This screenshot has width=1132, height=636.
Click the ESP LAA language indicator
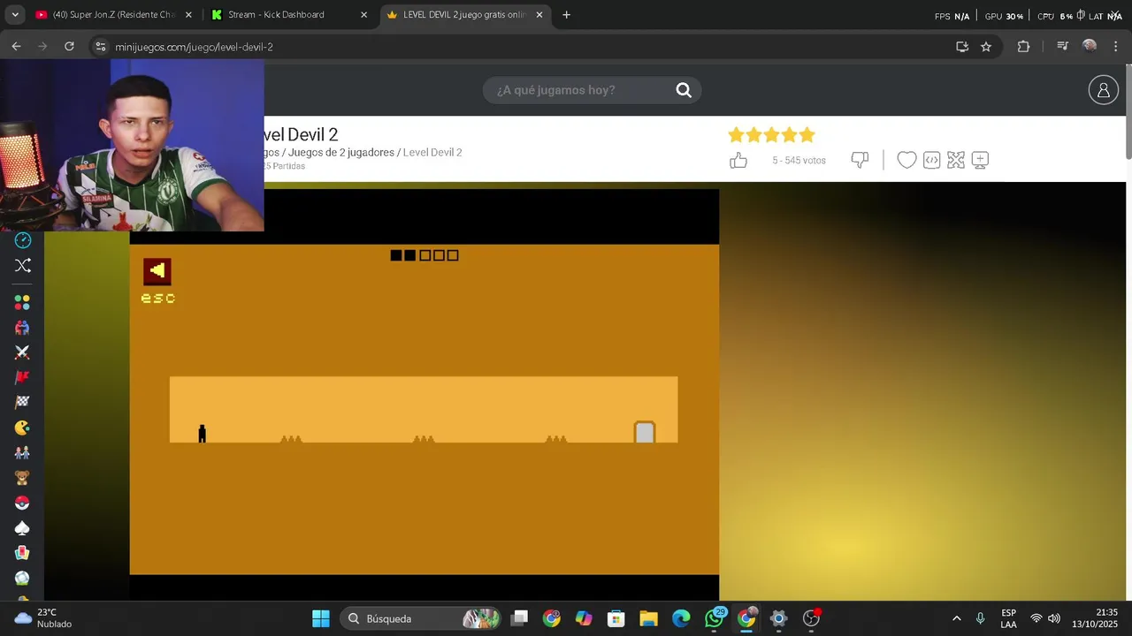pyautogui.click(x=1008, y=618)
